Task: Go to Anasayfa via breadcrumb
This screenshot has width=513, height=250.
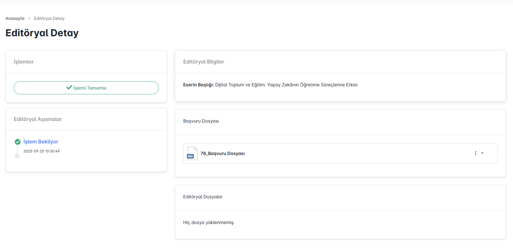Action: coord(15,19)
